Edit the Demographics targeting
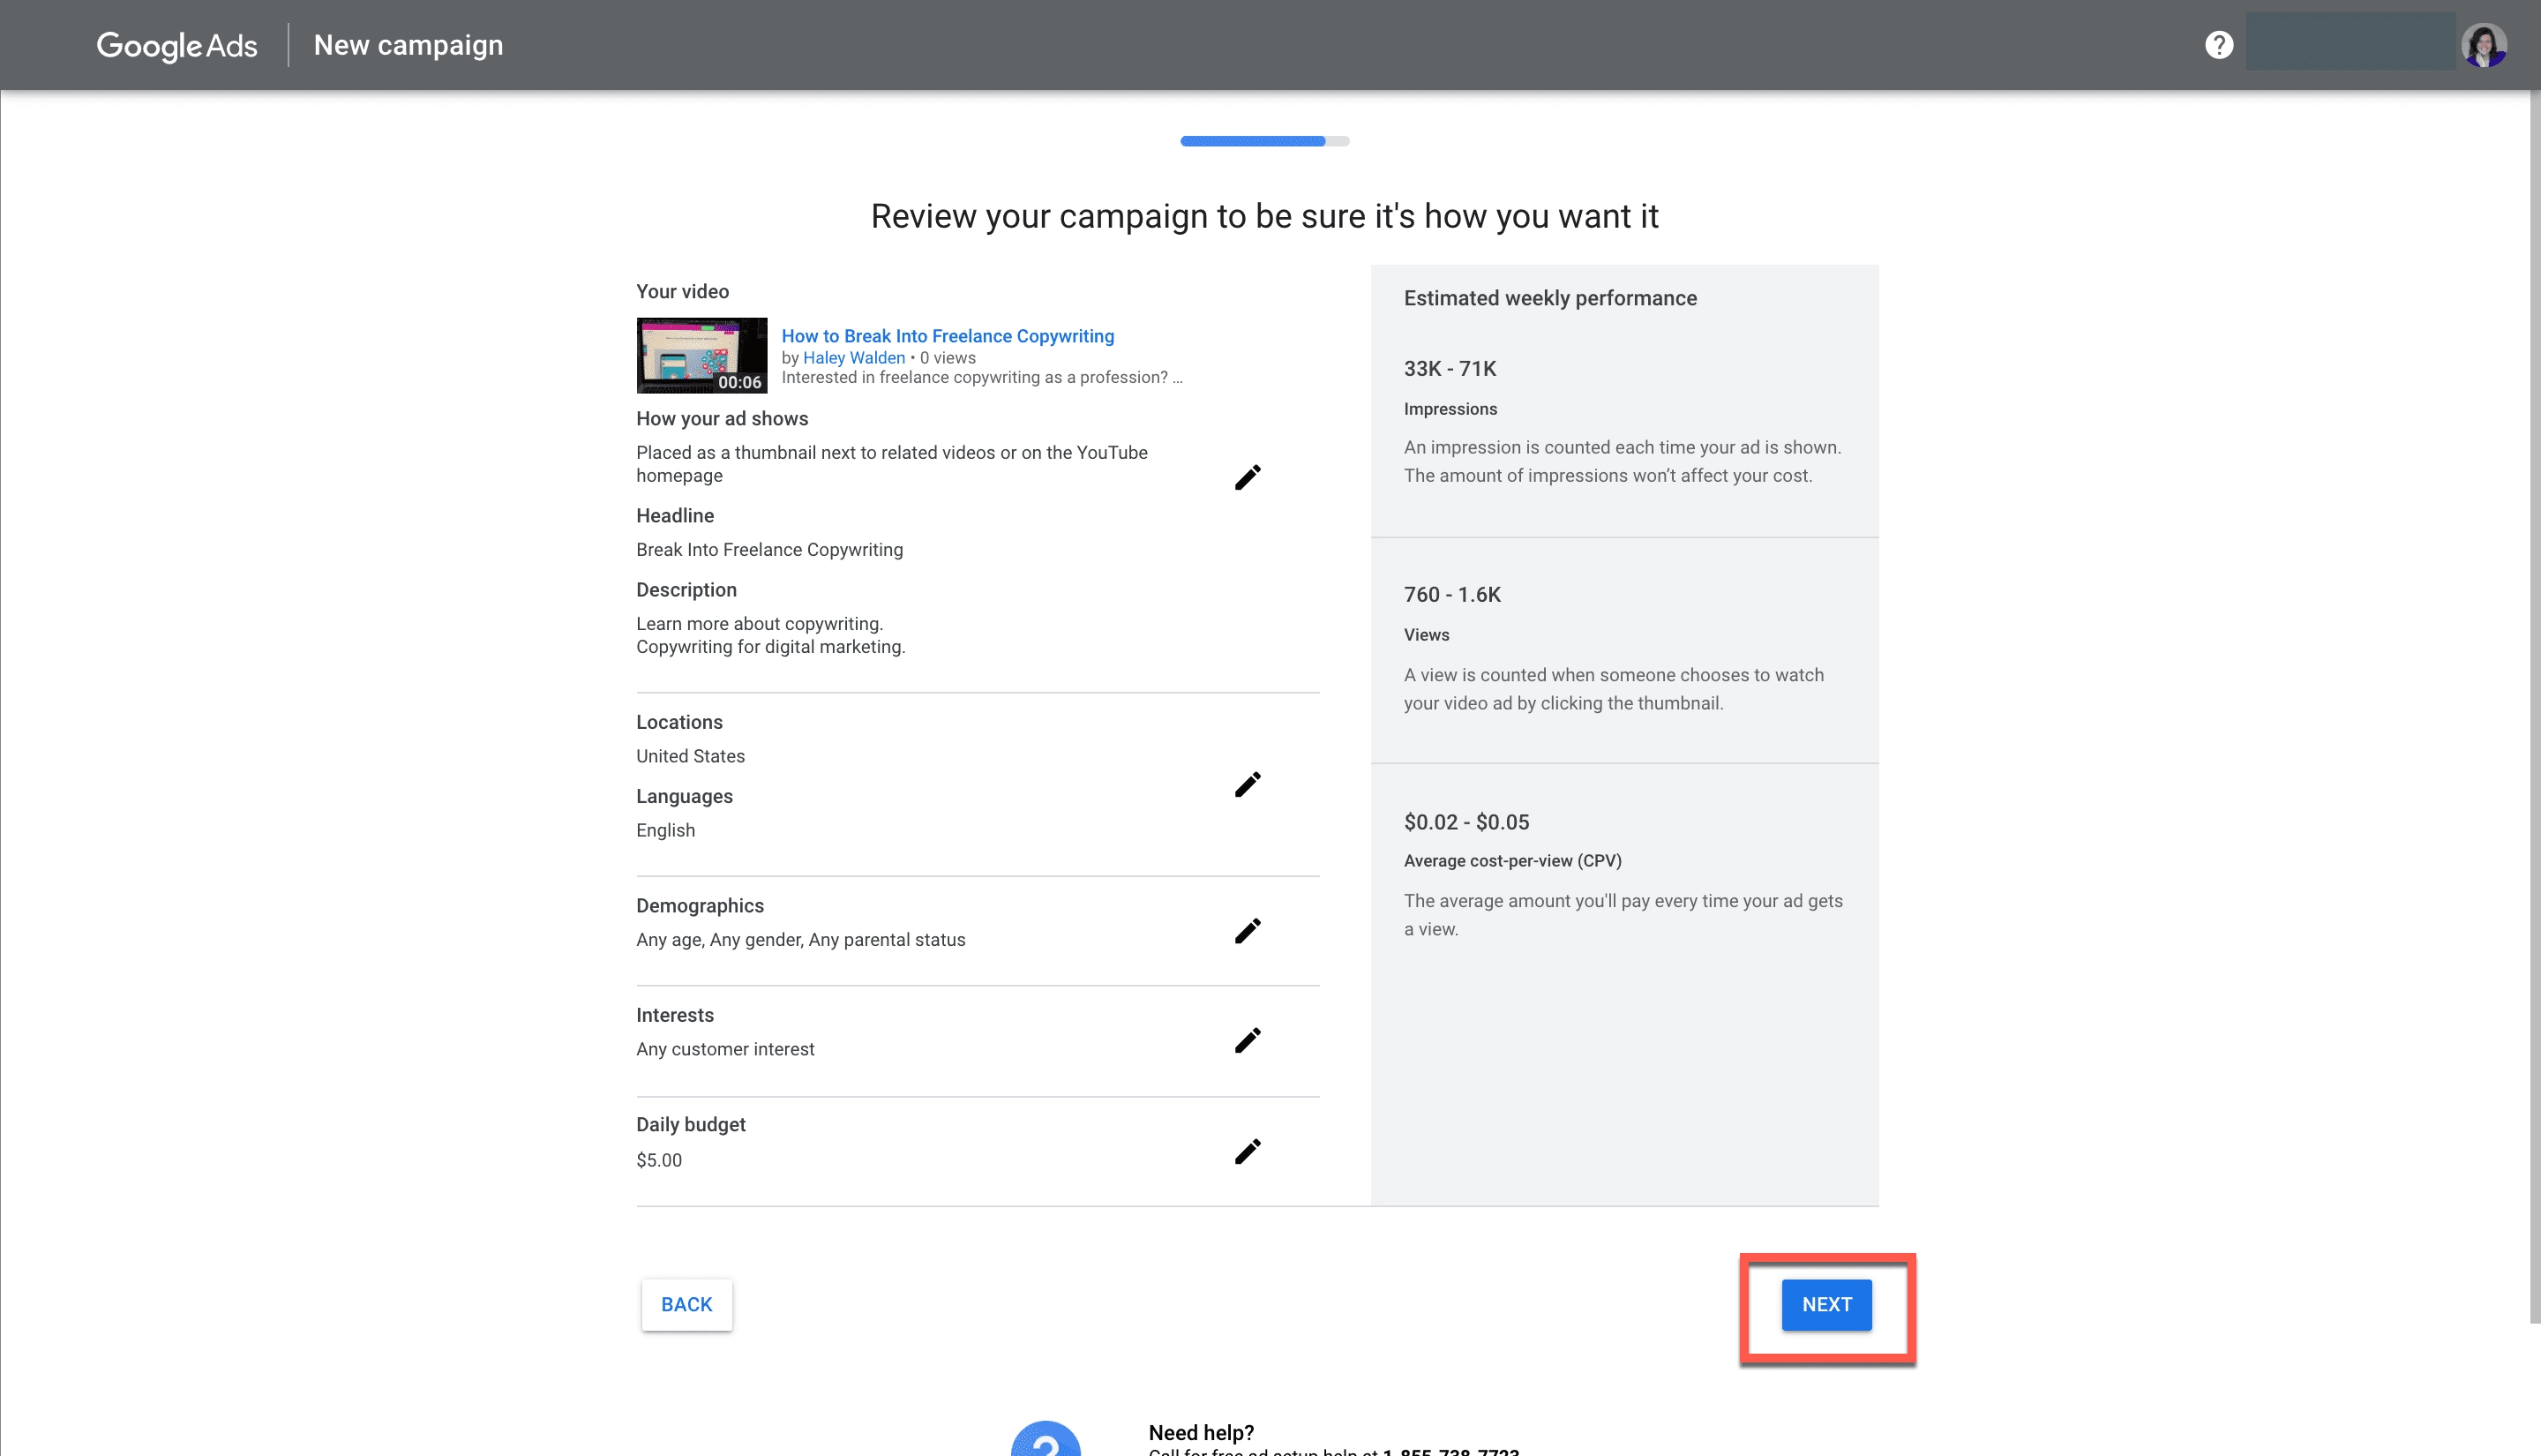Viewport: 2541px width, 1456px height. 1248,930
